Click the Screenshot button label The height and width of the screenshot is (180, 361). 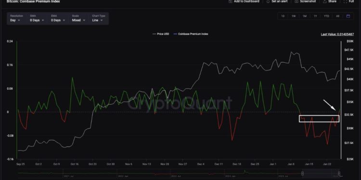click(309, 1)
